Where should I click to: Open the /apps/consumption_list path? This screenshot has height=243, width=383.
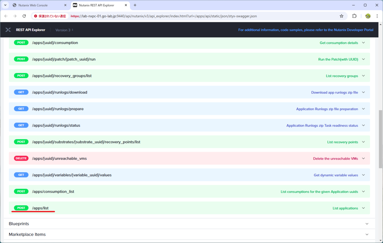click(53, 192)
